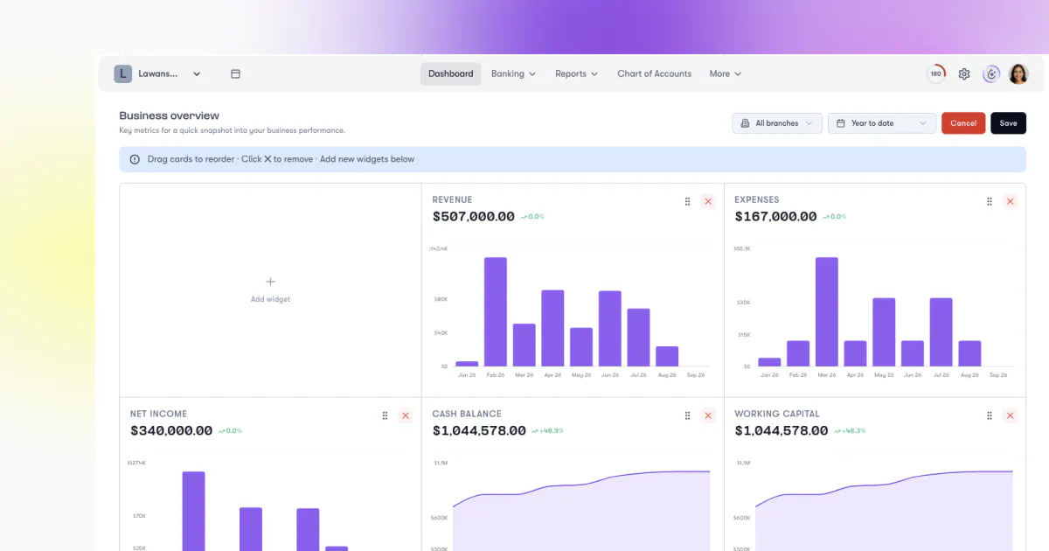Viewport: 1049px width, 551px height.
Task: Click the window layout icon near company name
Action: [x=235, y=74]
